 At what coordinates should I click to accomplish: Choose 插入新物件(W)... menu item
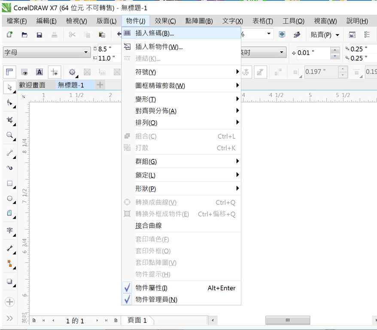point(181,47)
